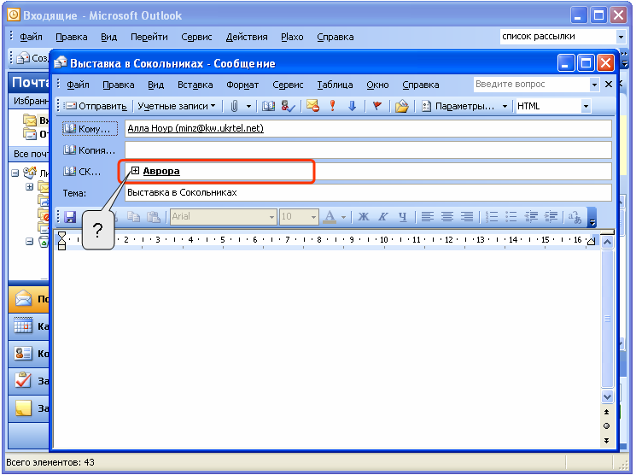Click the Кому recipients button
Screen dimensions: 636x475
90,129
